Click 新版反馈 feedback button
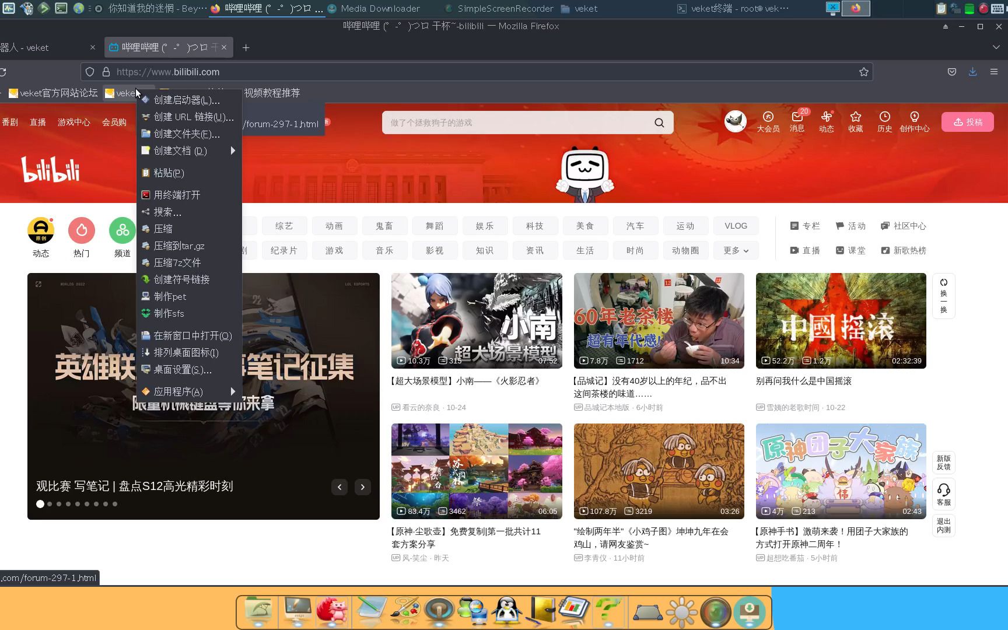This screenshot has width=1008, height=630. pyautogui.click(x=944, y=463)
